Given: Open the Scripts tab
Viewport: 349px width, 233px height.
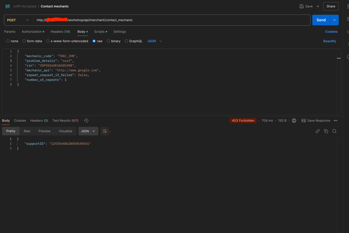Looking at the screenshot, I should [x=101, y=31].
